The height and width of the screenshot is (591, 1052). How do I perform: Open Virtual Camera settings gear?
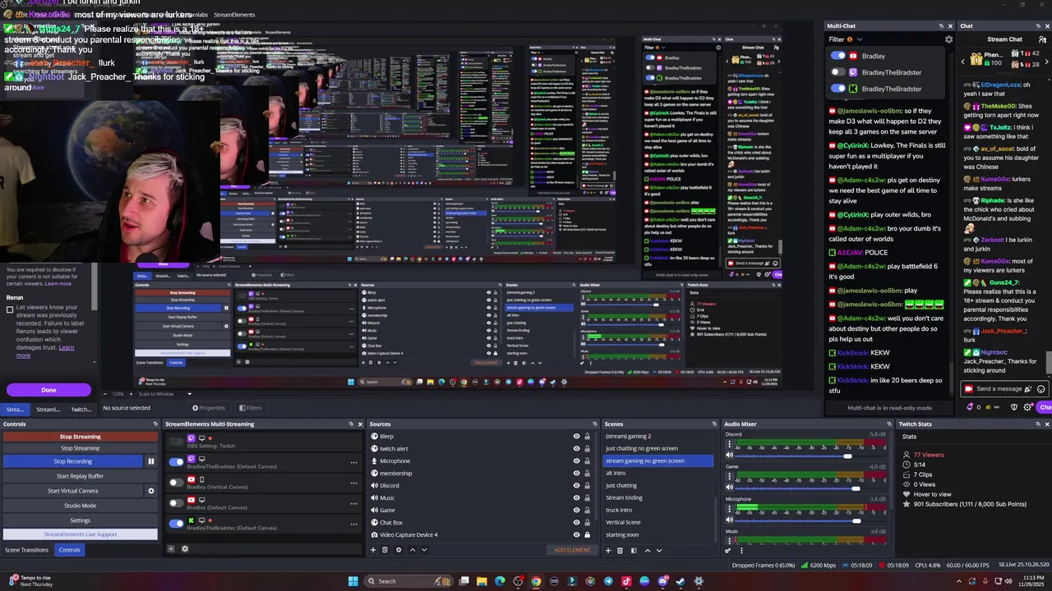click(x=150, y=491)
